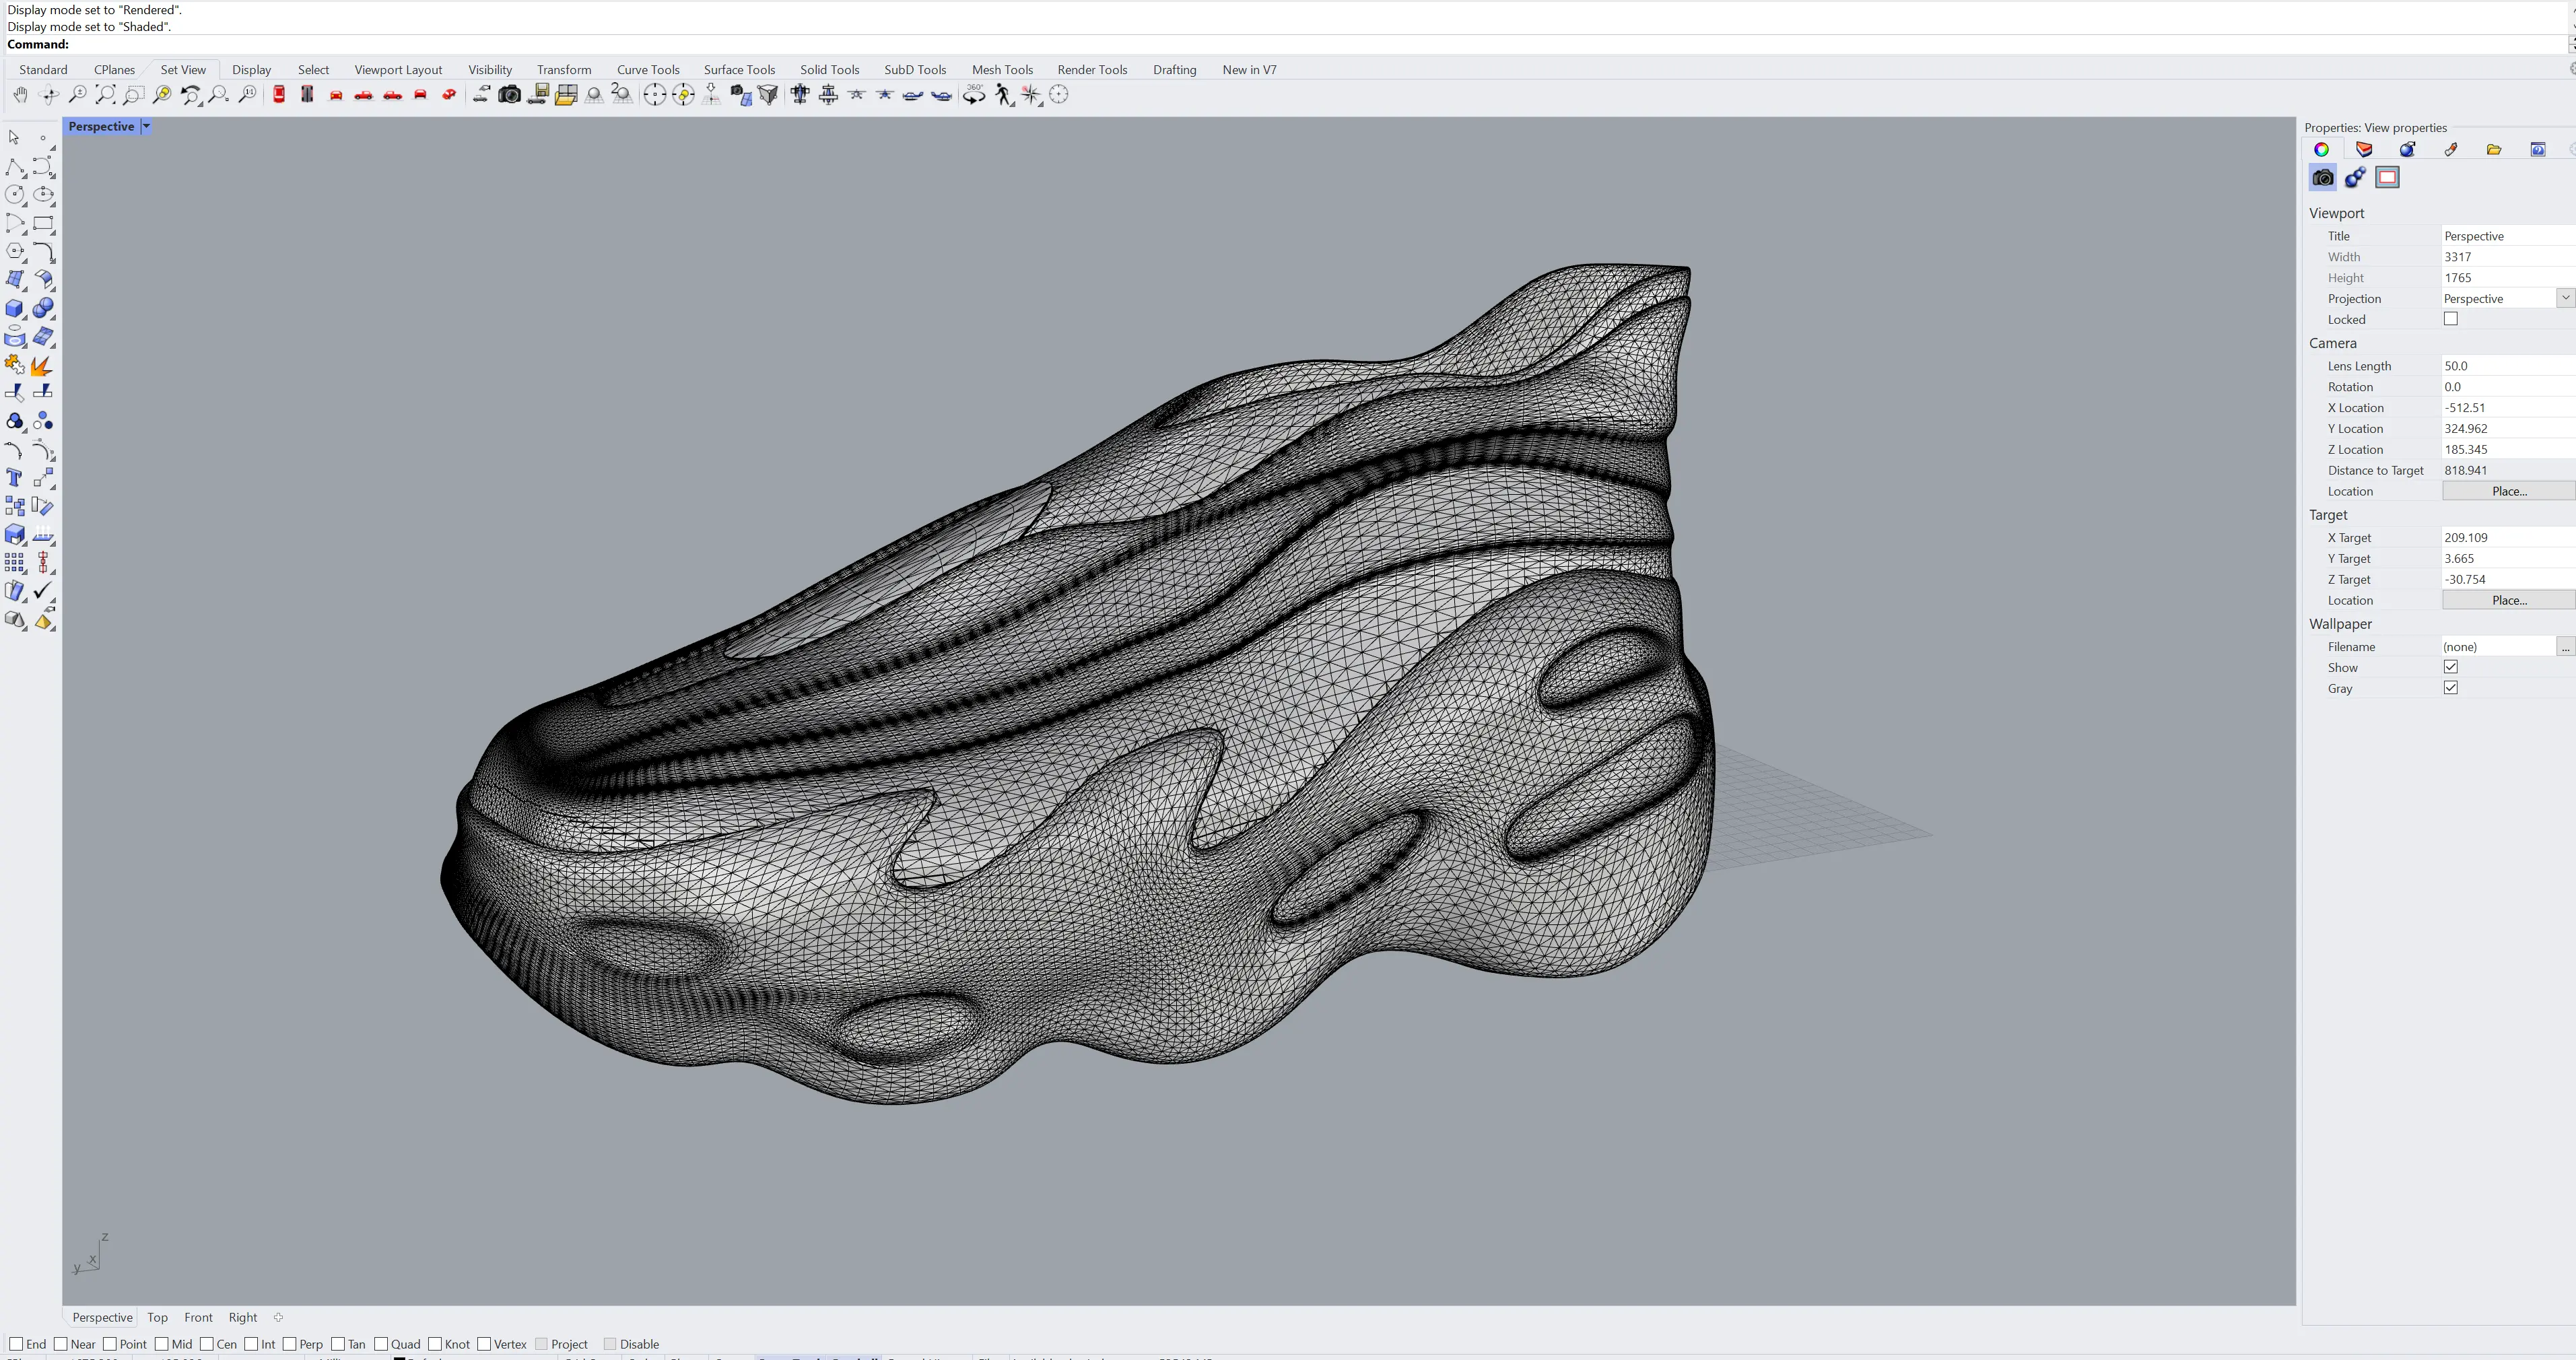Switch to the Front viewport tab
The height and width of the screenshot is (1360, 2576).
198,1317
